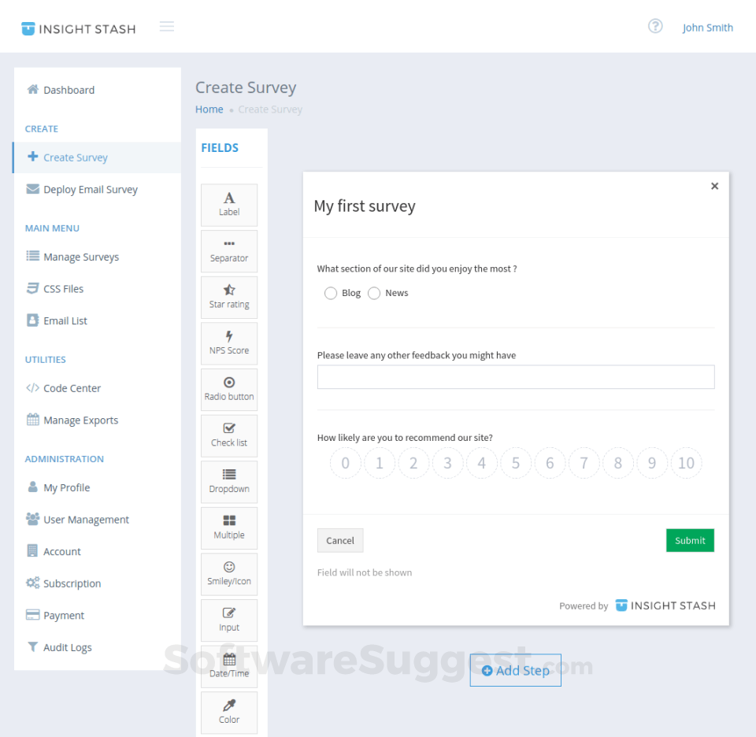The image size is (756, 737).
Task: Add a Color picker field
Action: click(229, 712)
